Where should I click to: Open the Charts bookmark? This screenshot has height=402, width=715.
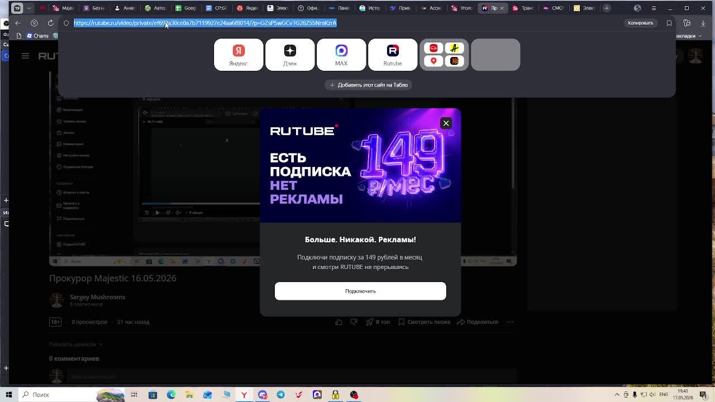[37, 36]
